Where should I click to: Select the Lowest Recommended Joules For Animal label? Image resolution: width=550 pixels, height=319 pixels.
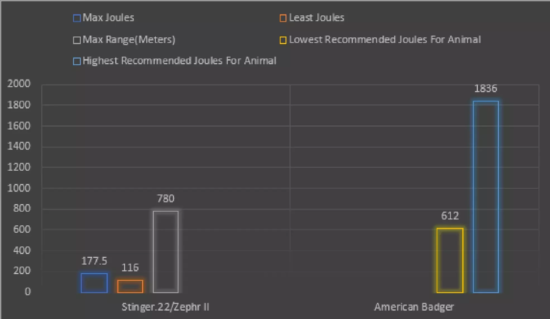385,40
